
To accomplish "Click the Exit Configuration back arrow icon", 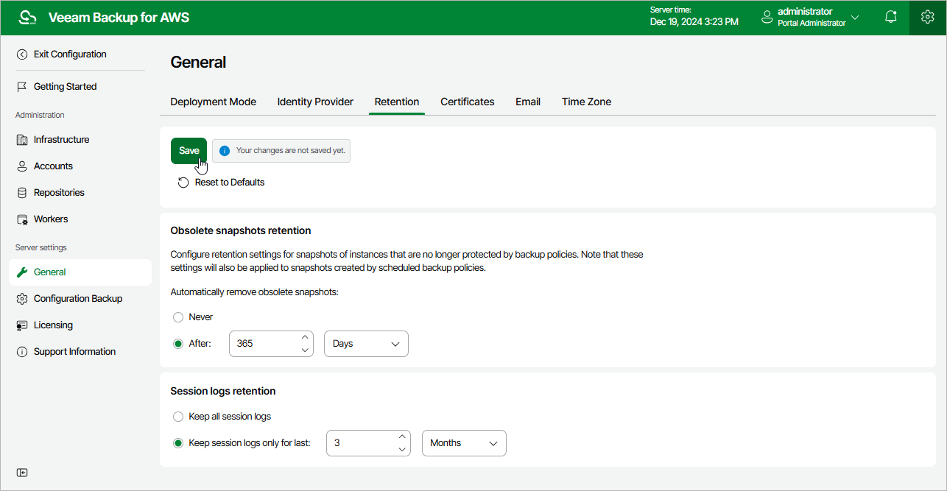I will pyautogui.click(x=22, y=54).
